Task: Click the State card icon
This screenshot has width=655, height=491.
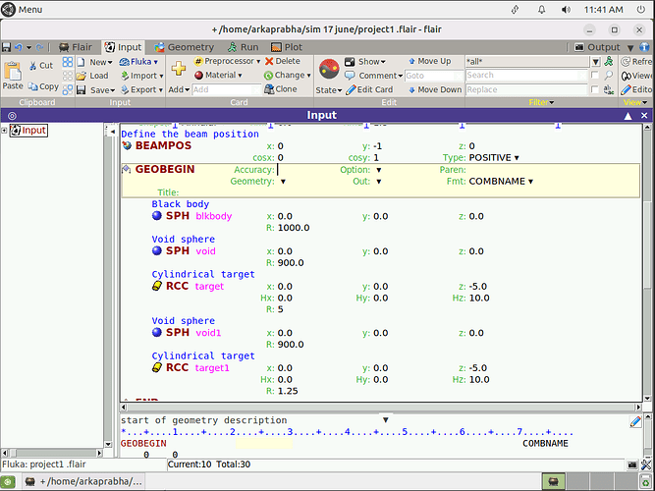Action: (328, 69)
